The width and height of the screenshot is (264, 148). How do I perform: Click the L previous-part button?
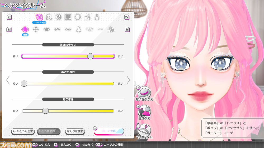9,29
